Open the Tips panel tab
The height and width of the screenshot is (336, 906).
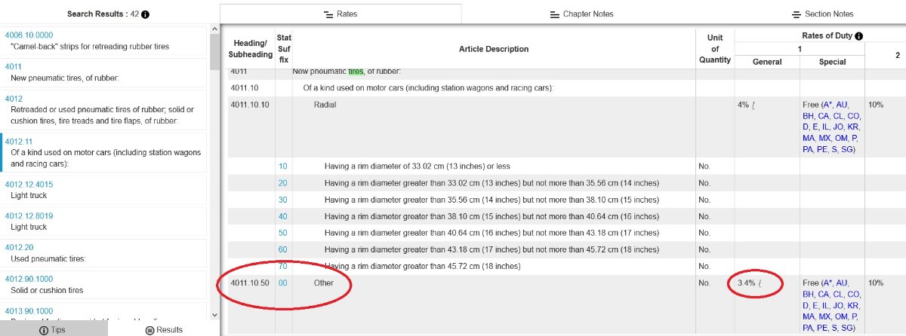pos(54,330)
